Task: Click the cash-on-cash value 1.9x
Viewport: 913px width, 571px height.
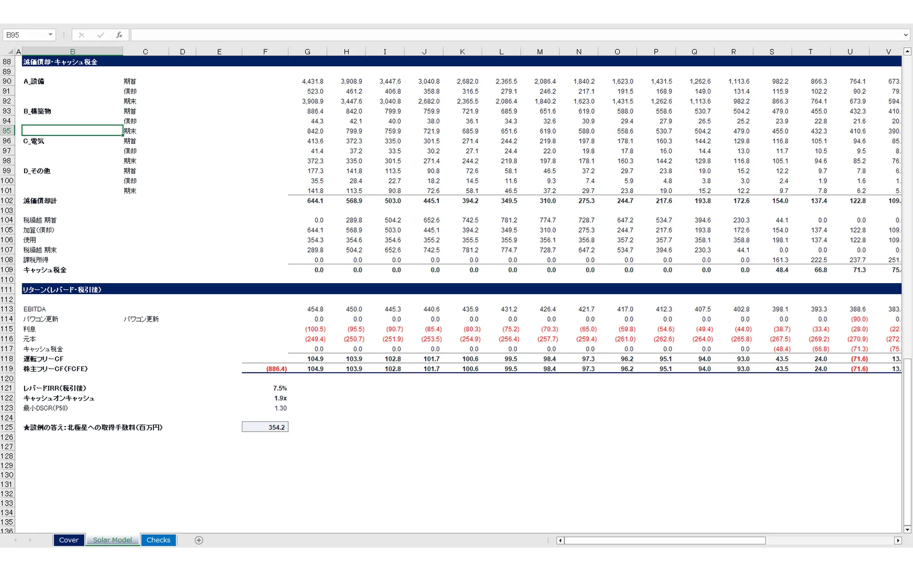Action: click(280, 398)
